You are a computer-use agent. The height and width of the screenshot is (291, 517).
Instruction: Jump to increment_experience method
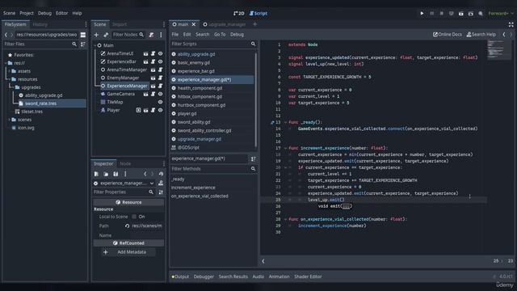(193, 188)
